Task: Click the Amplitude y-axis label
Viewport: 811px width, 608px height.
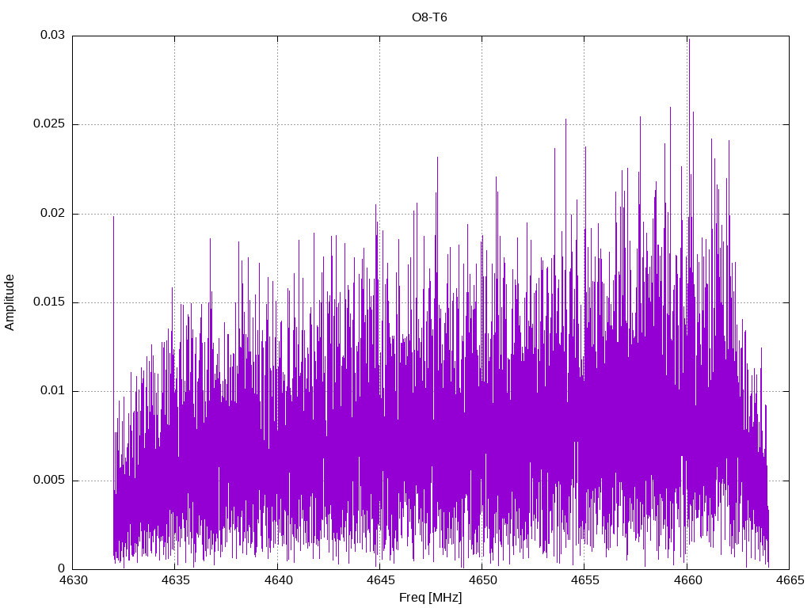Action: [x=10, y=302]
